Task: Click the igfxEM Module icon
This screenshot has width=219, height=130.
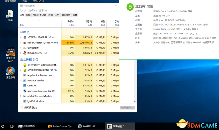Action: 25,101
